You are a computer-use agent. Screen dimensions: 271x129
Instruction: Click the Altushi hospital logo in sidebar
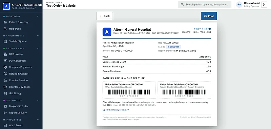(x=6, y=6)
